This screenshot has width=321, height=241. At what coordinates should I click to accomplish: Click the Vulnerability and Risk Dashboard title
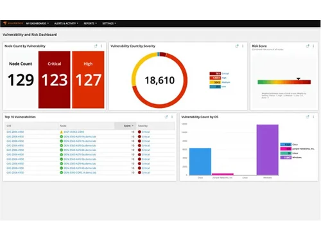(30, 35)
